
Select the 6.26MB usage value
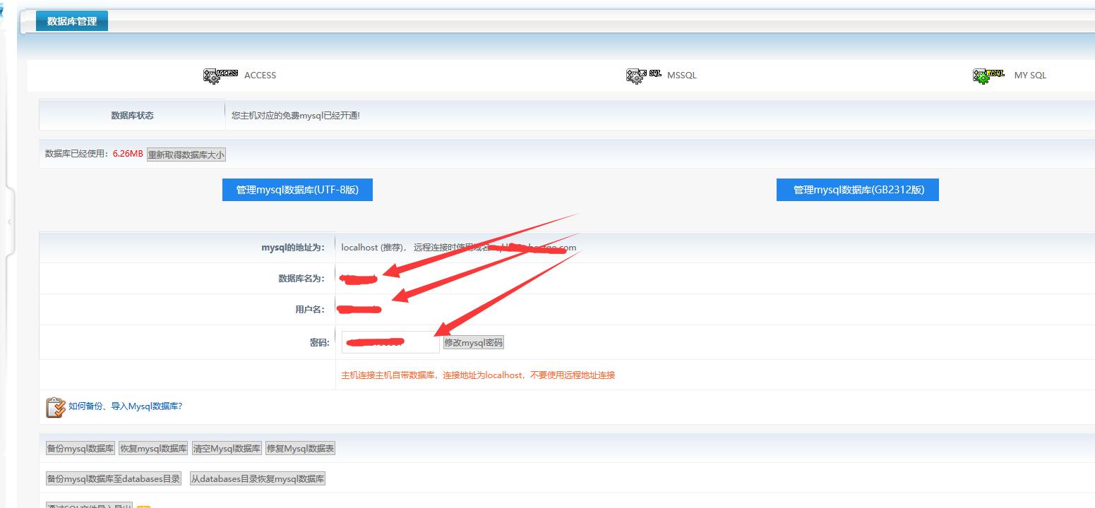[128, 154]
